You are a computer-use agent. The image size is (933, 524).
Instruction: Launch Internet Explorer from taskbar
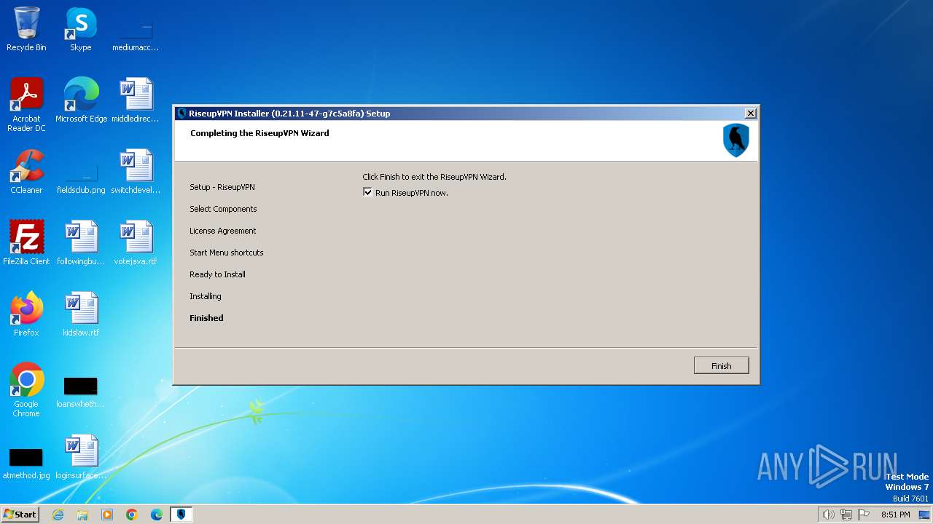(x=58, y=515)
